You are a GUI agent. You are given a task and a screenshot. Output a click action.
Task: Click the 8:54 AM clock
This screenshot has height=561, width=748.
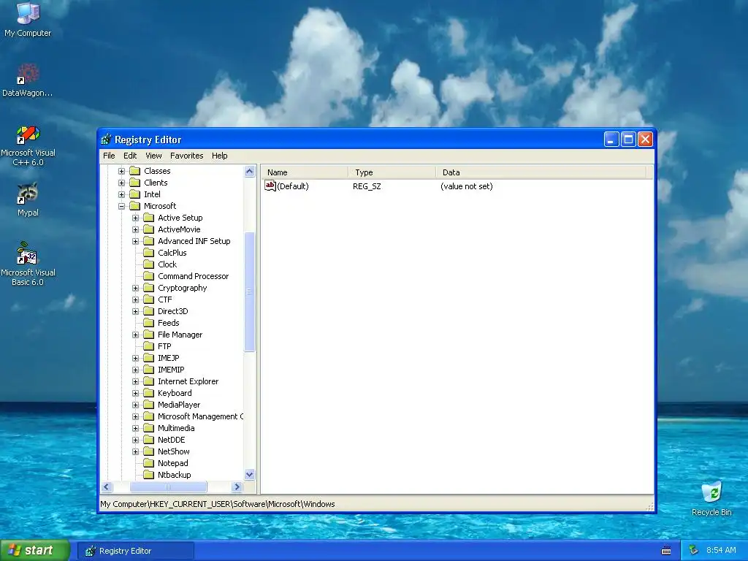[x=721, y=551]
